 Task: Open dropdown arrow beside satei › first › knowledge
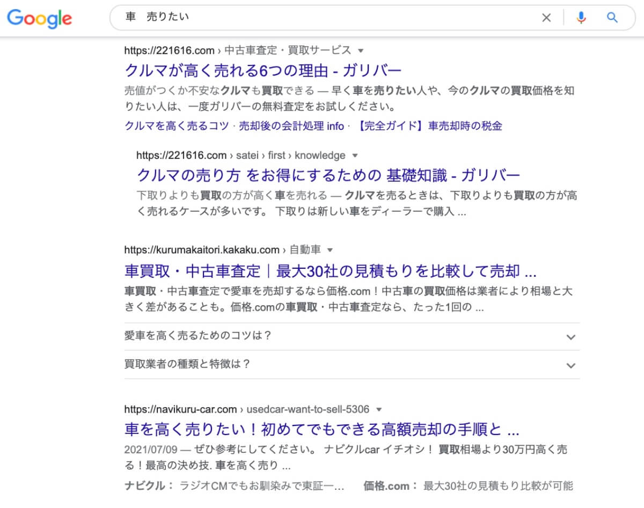point(354,156)
